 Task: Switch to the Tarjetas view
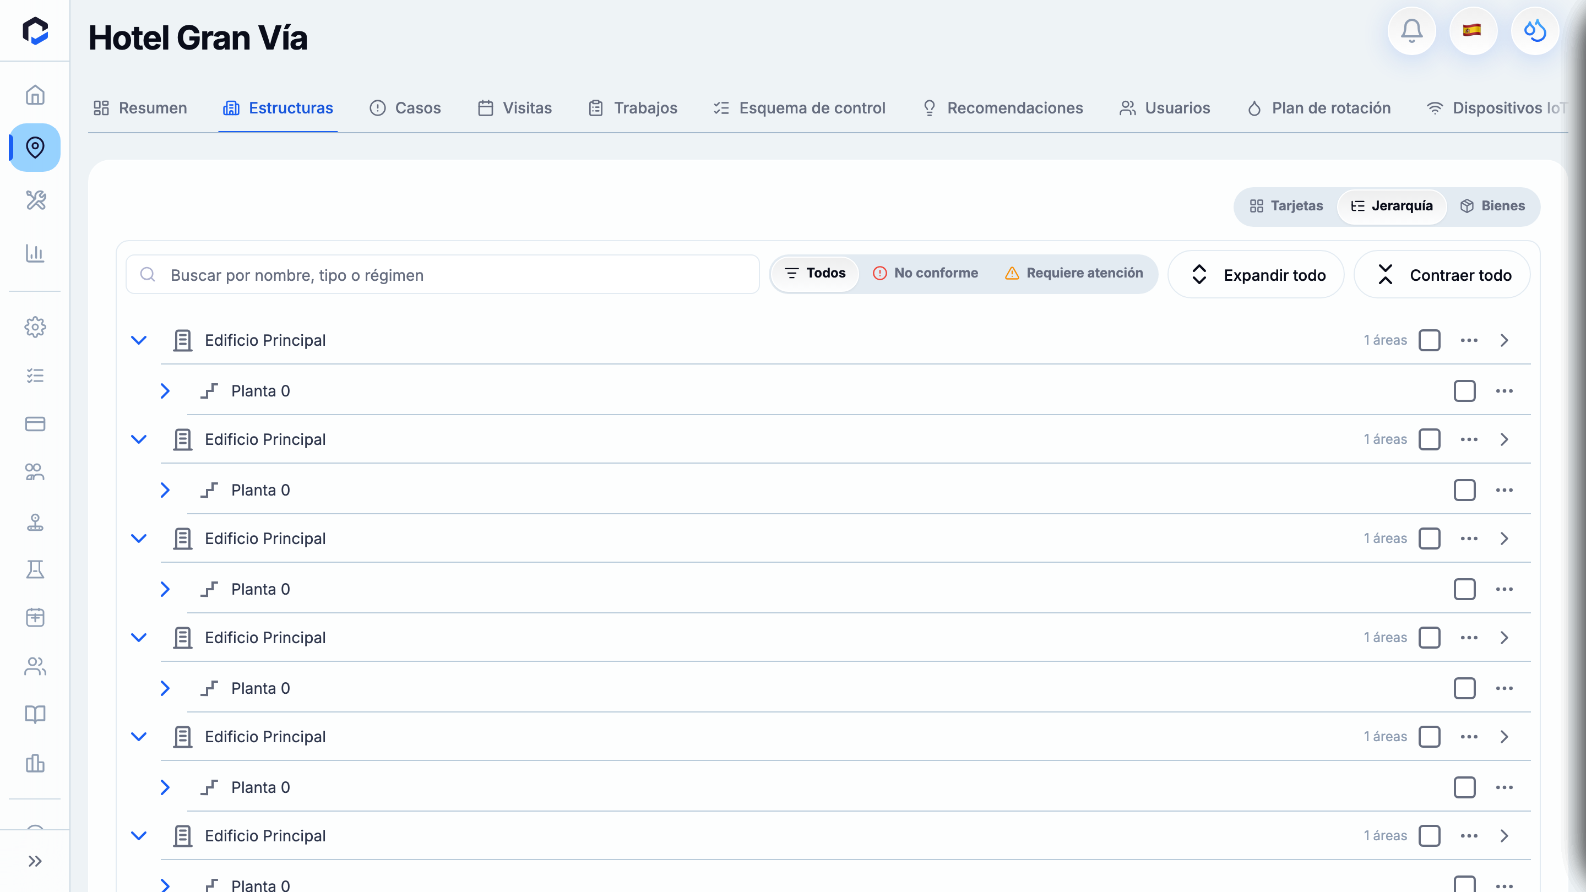pos(1285,206)
